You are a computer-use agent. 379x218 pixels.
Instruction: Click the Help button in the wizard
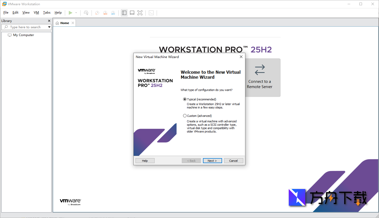tap(145, 160)
